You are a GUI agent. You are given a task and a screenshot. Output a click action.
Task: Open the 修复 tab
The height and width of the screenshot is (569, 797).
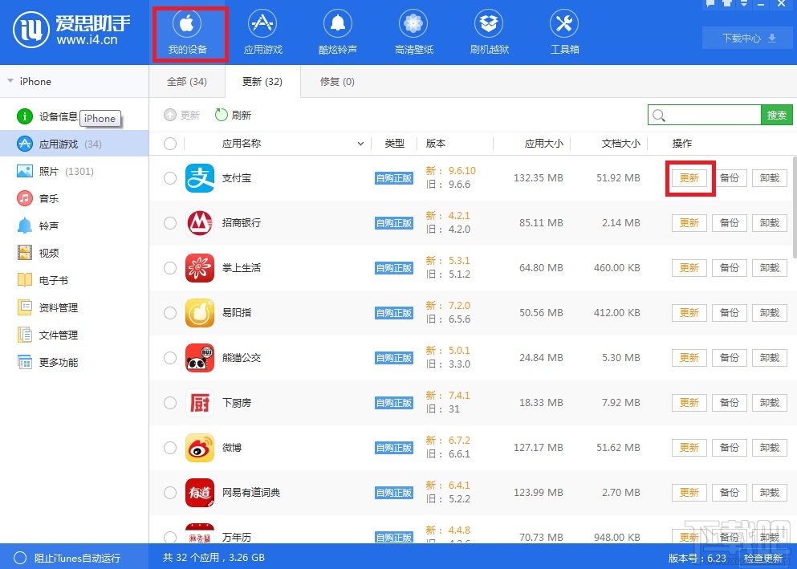(336, 81)
